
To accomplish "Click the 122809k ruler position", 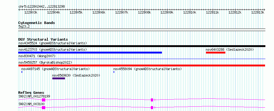I will (167, 12).
